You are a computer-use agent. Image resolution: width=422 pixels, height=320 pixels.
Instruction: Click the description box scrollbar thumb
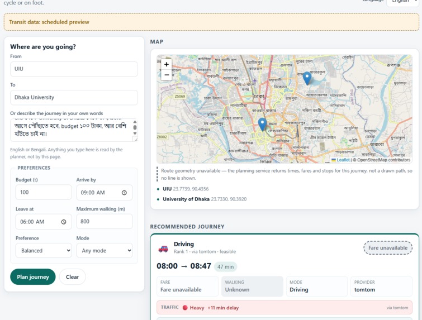(135, 127)
